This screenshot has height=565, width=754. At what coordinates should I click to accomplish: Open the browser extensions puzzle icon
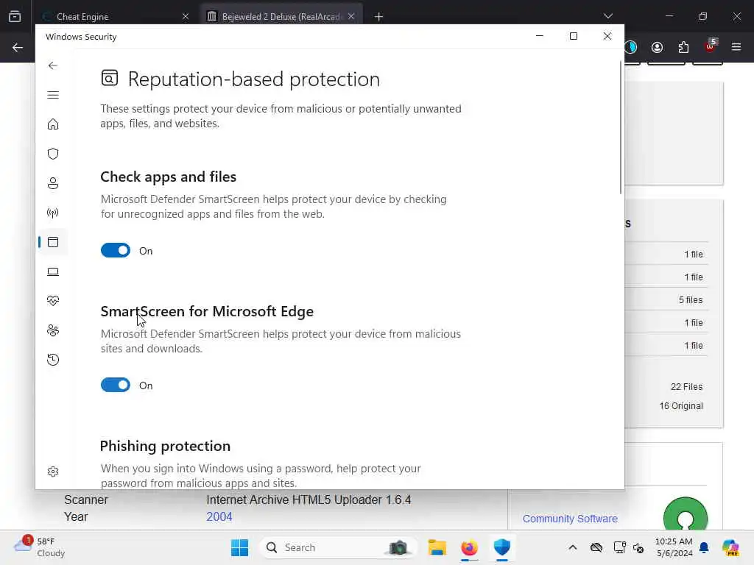pyautogui.click(x=683, y=47)
